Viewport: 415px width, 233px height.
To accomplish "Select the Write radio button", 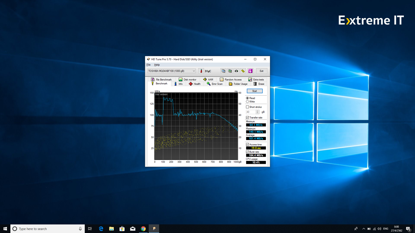I will [247, 102].
